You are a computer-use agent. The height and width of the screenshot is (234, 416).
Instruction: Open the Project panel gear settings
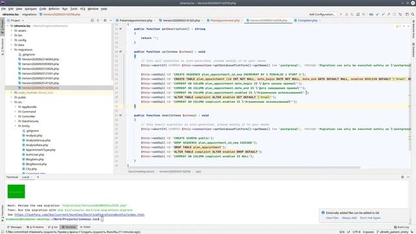105,20
